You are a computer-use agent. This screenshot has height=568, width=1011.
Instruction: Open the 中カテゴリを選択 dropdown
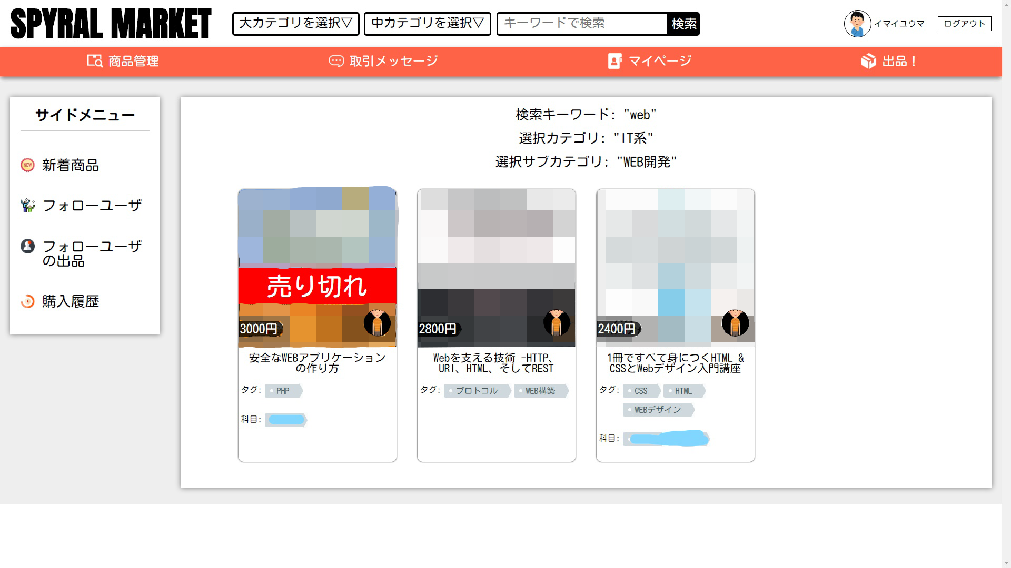[x=427, y=24]
